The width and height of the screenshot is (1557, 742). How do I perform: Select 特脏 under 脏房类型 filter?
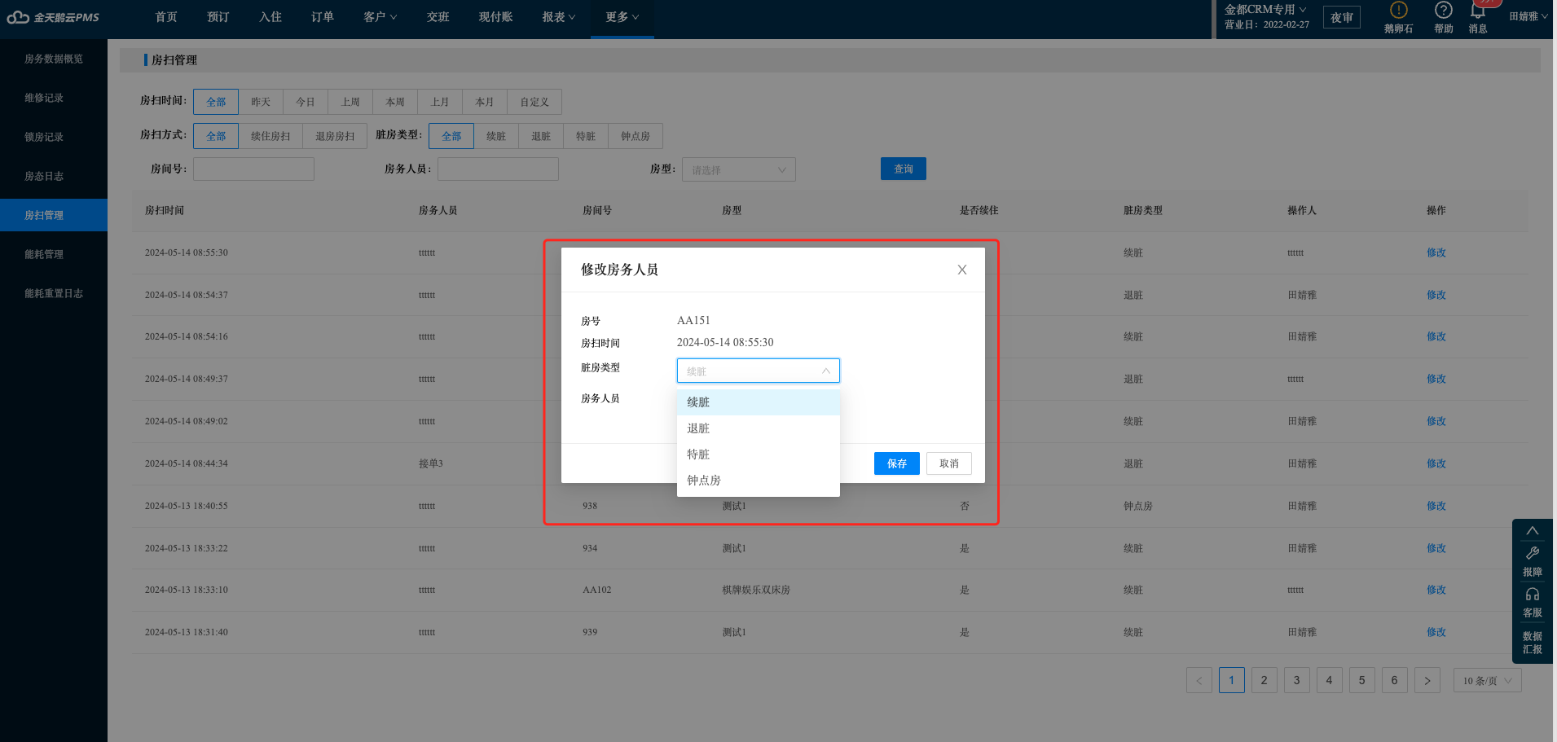(586, 136)
